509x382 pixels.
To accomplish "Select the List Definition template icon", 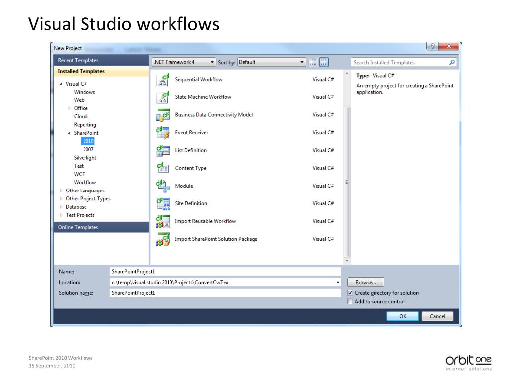I will pos(163,150).
